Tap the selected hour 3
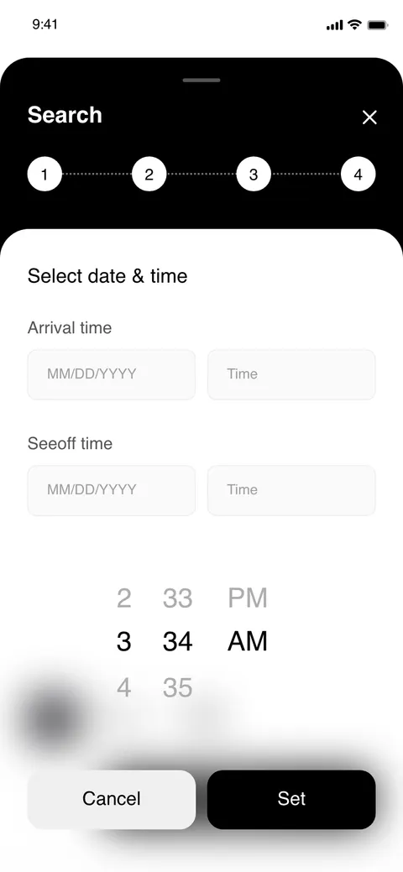 tap(123, 641)
